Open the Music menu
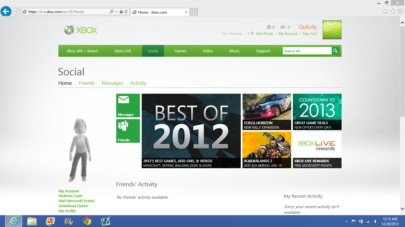 point(235,51)
